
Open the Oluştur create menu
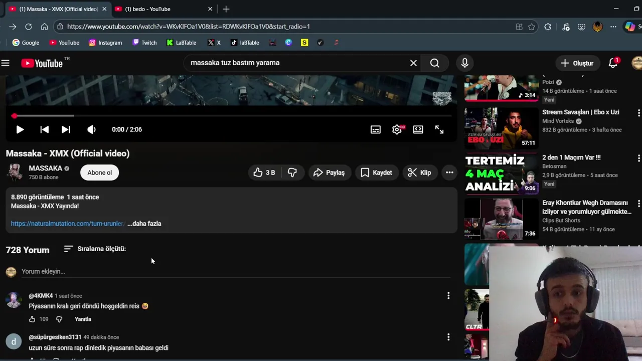[577, 63]
